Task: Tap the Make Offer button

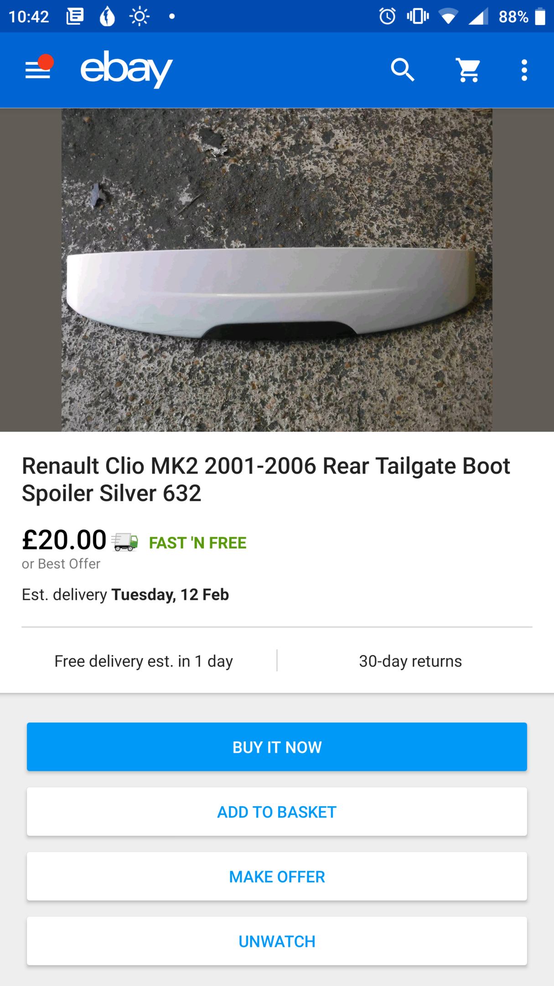Action: 277,876
